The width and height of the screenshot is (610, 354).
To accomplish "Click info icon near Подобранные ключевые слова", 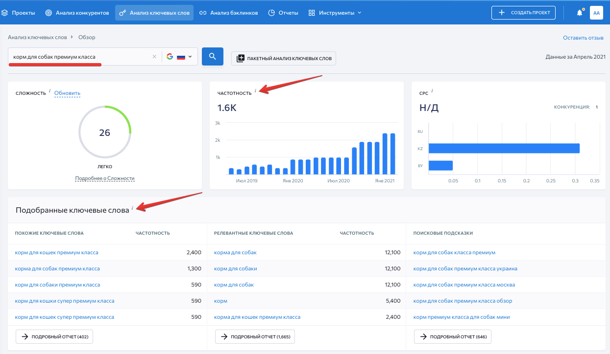I will coord(133,207).
